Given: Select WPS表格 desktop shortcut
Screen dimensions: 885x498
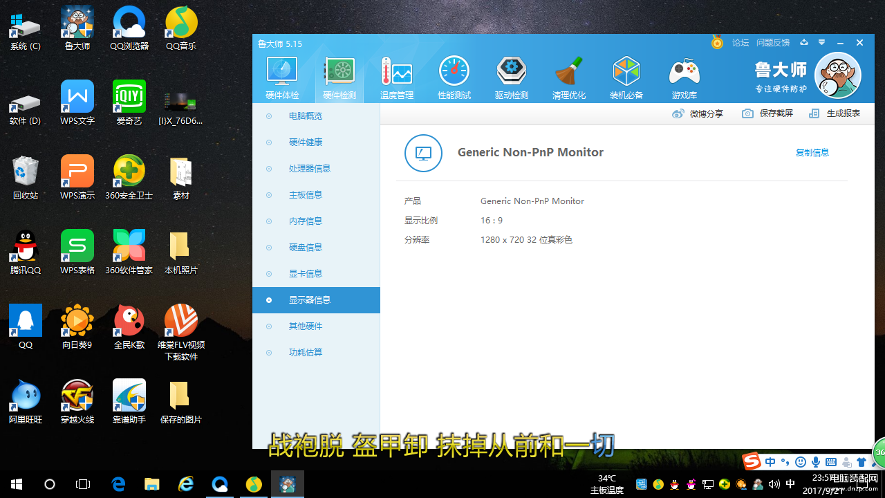Looking at the screenshot, I should click(x=77, y=253).
